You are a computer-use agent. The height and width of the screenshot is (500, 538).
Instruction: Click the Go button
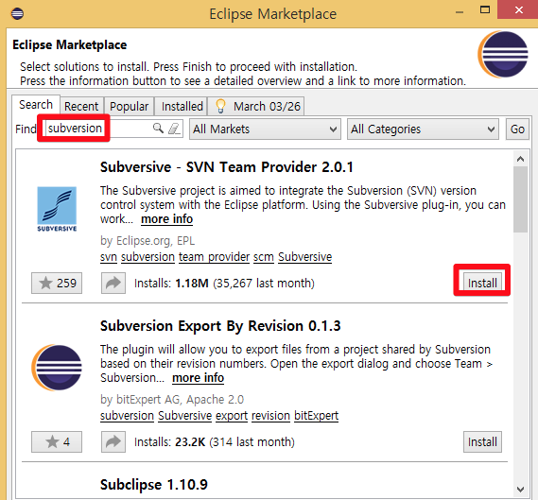(x=517, y=129)
